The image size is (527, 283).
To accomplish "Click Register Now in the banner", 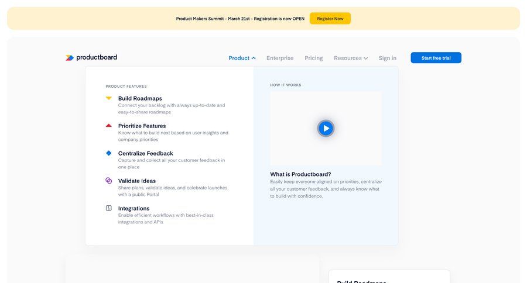I will pyautogui.click(x=330, y=19).
